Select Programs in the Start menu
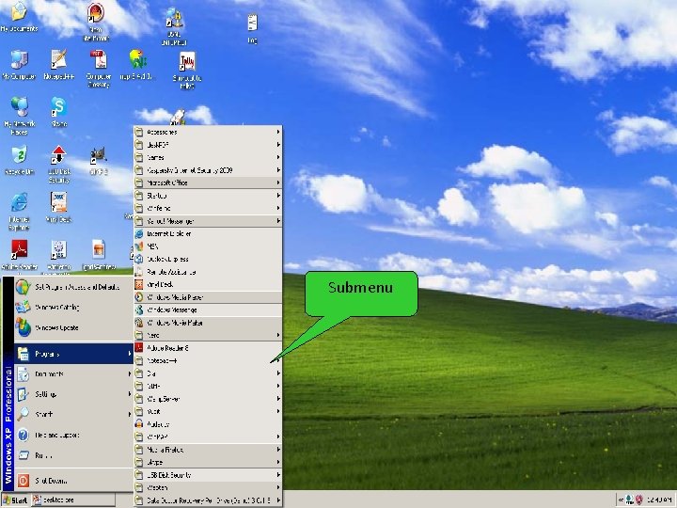 [x=73, y=354]
